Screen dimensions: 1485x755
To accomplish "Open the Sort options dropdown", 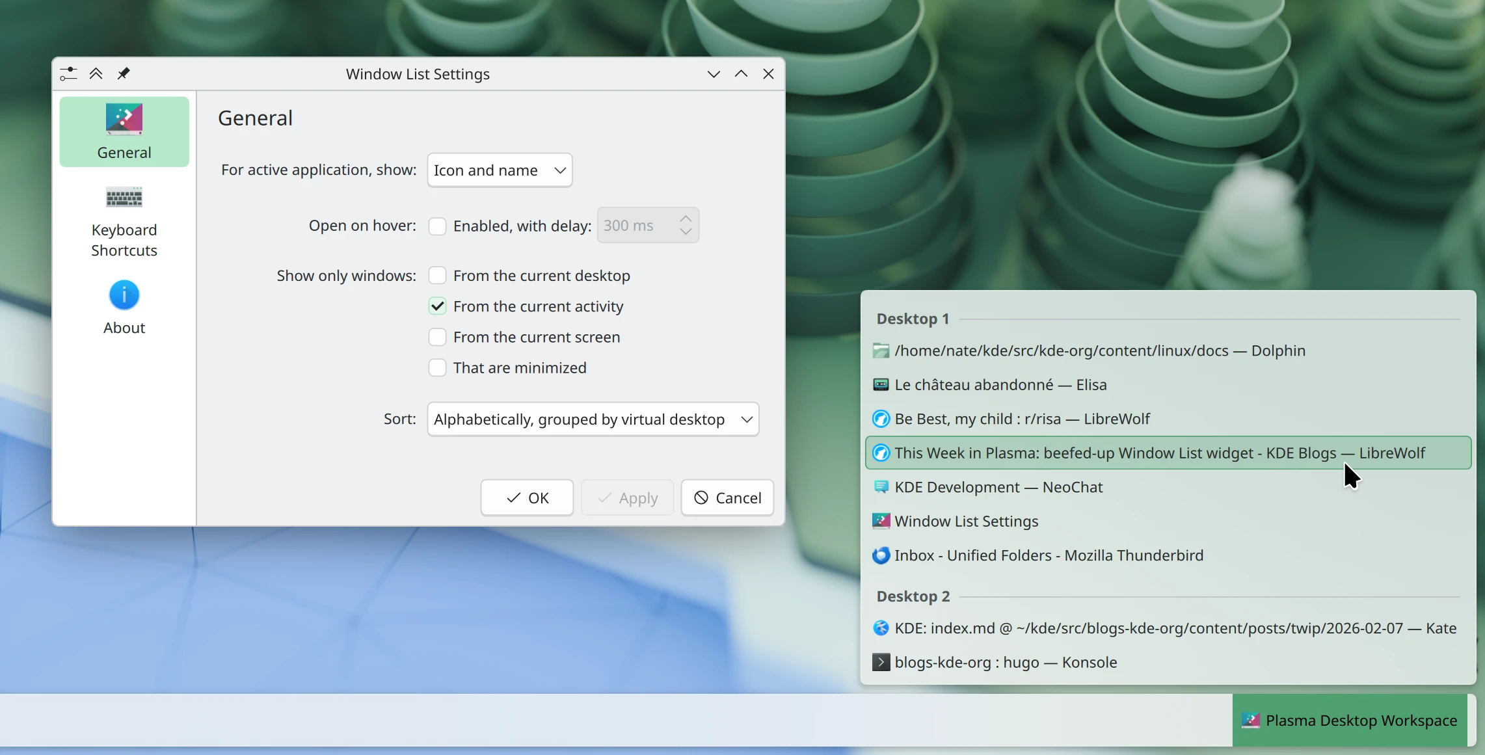I will tap(593, 419).
